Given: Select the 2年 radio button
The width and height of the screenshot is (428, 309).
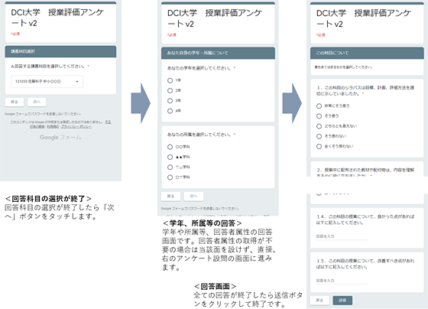Looking at the screenshot, I should 170,90.
